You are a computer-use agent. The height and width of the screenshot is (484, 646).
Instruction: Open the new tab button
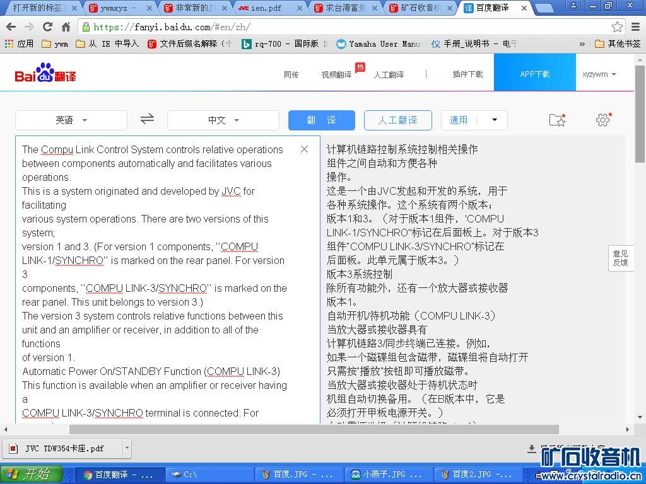click(544, 8)
